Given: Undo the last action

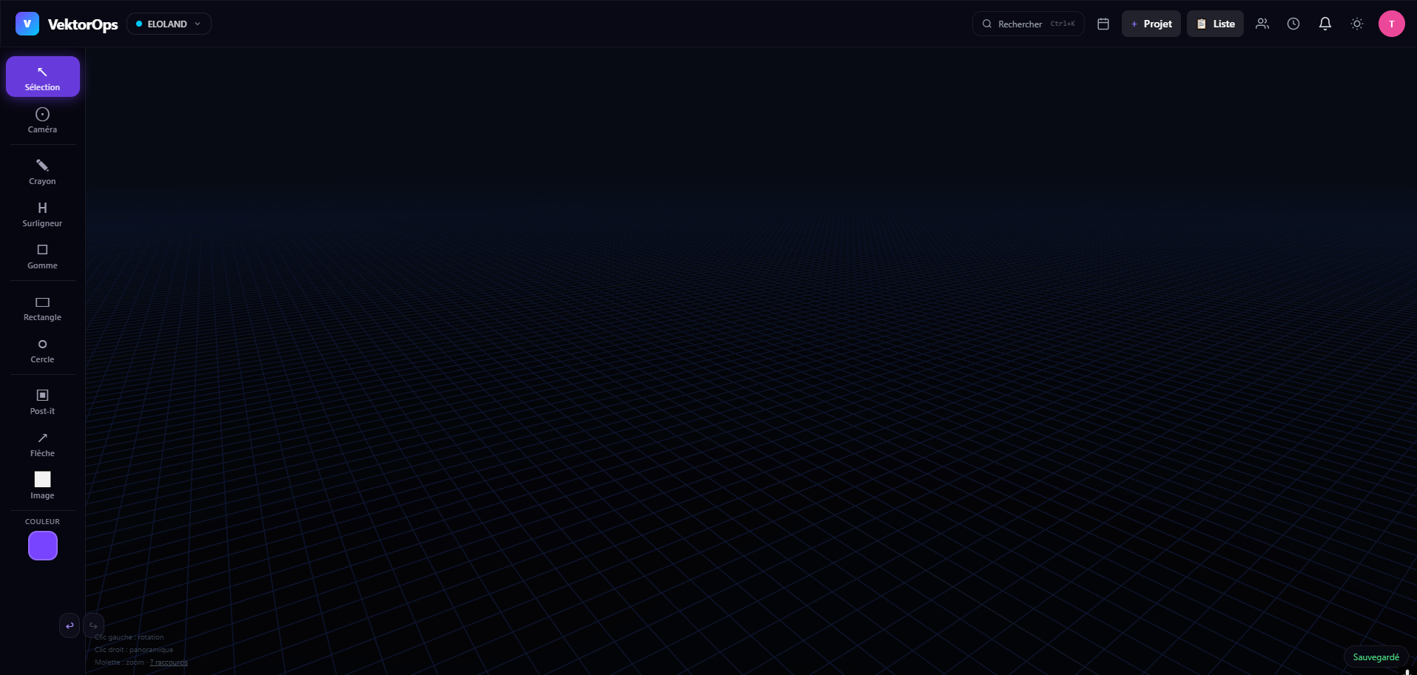Looking at the screenshot, I should click(70, 625).
